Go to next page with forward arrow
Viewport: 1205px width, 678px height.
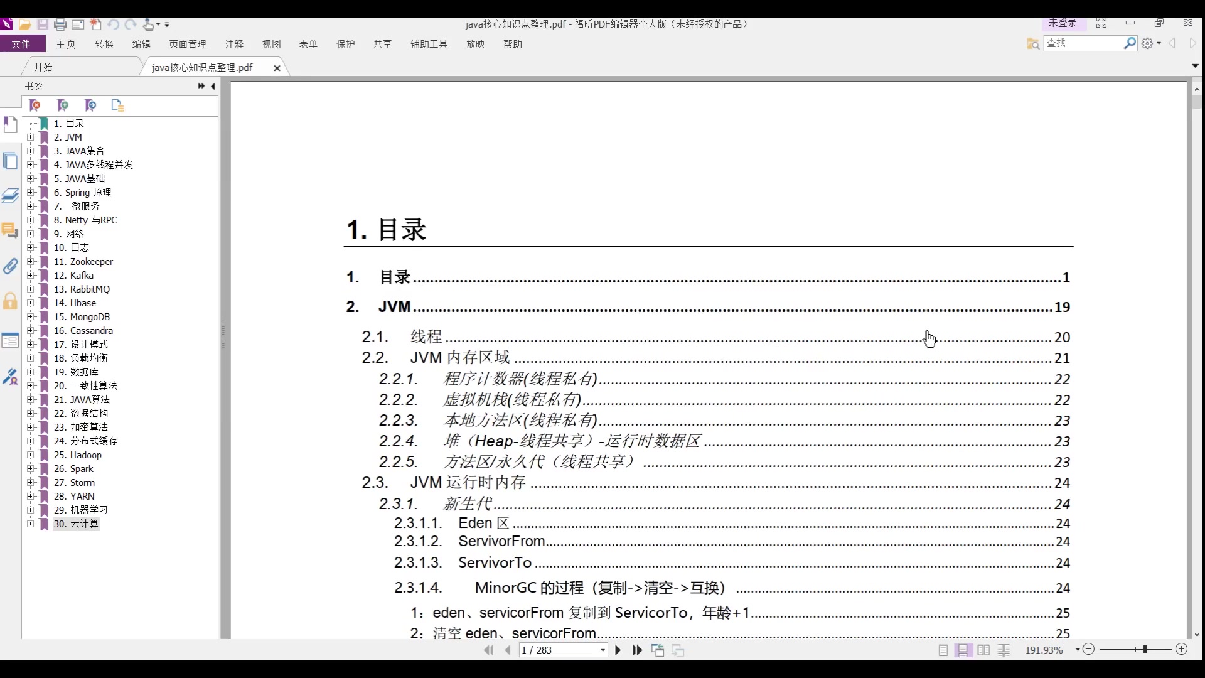click(618, 650)
